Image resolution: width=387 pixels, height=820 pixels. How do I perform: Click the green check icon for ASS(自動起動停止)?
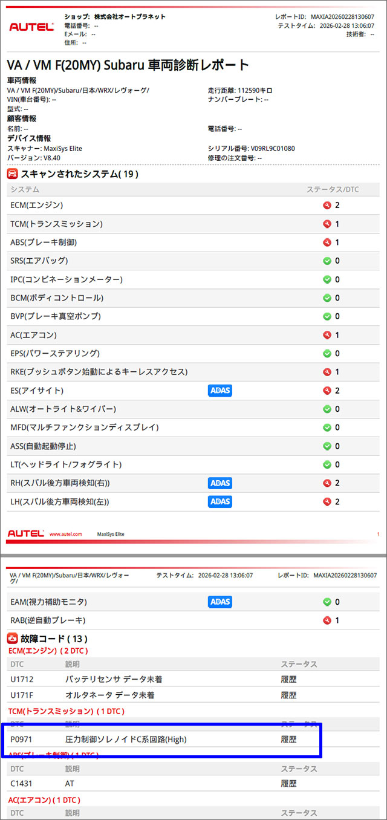point(327,446)
